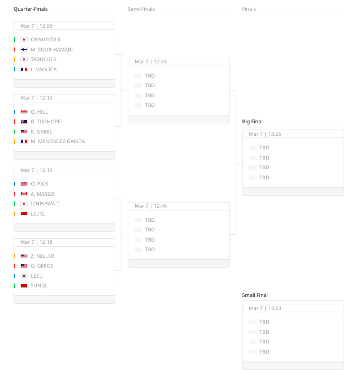Click Canada flag next to A. MASSIE

coord(24,193)
